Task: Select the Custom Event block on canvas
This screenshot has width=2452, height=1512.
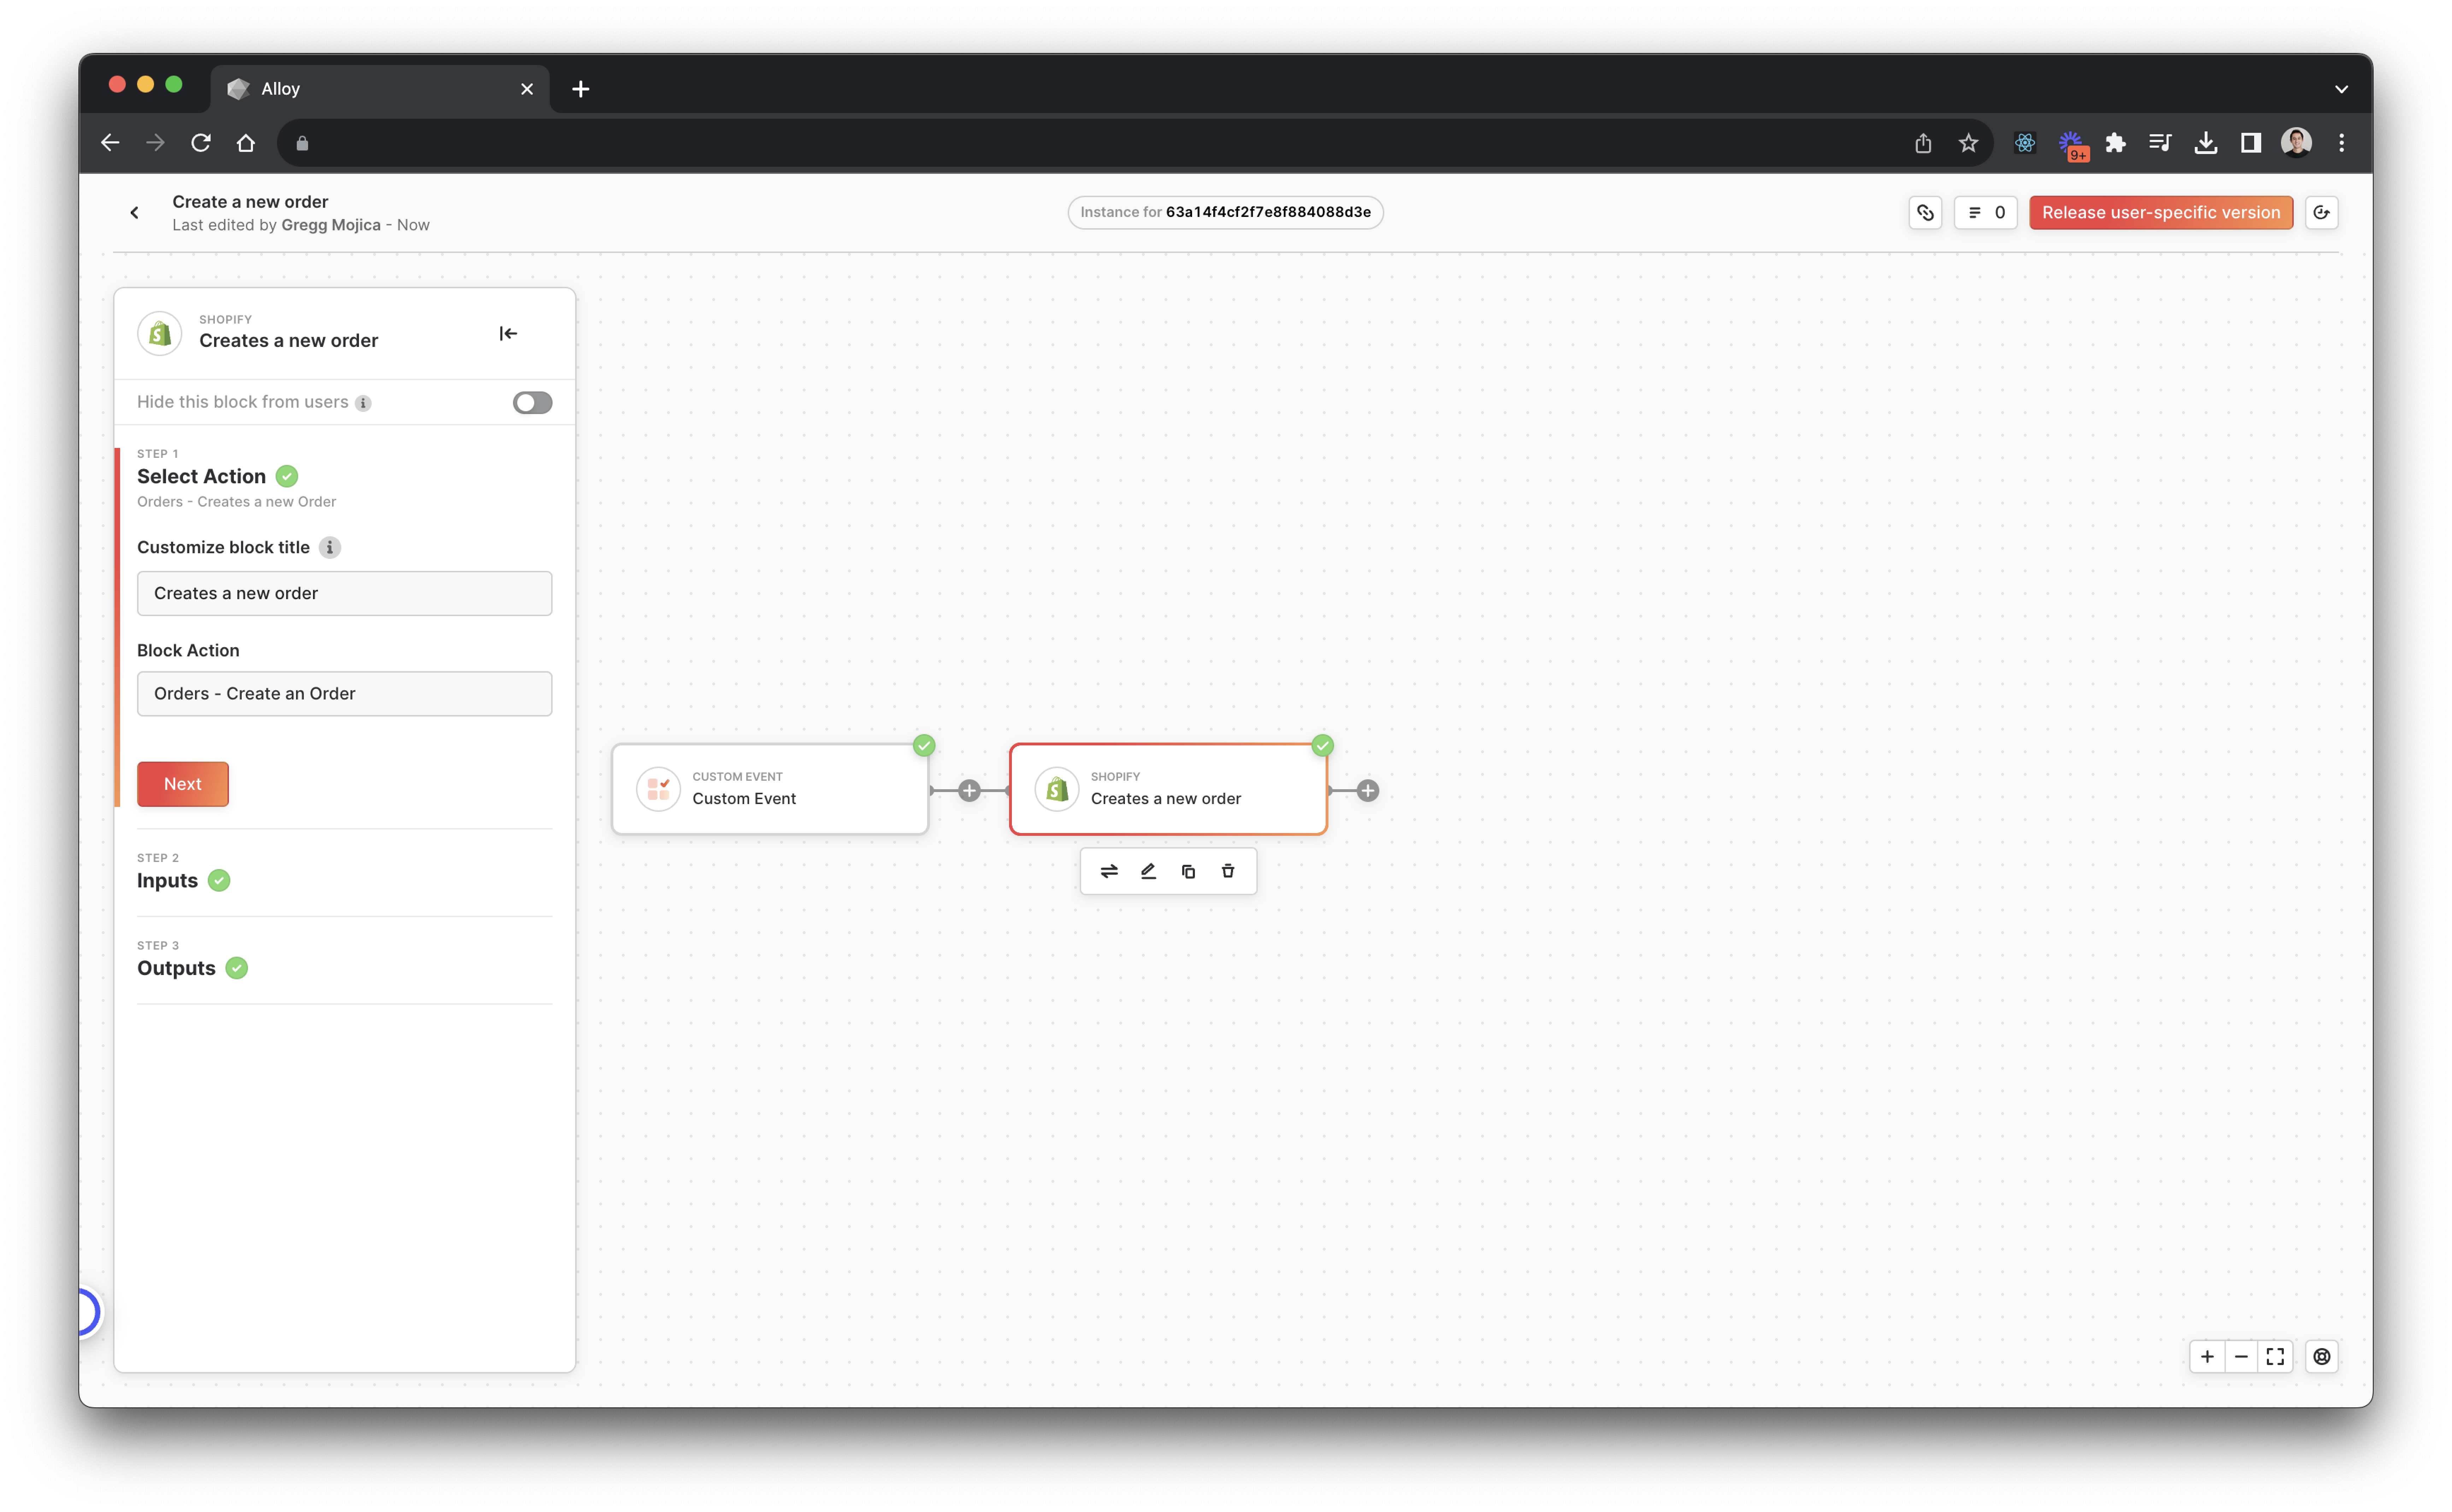Action: coord(770,789)
